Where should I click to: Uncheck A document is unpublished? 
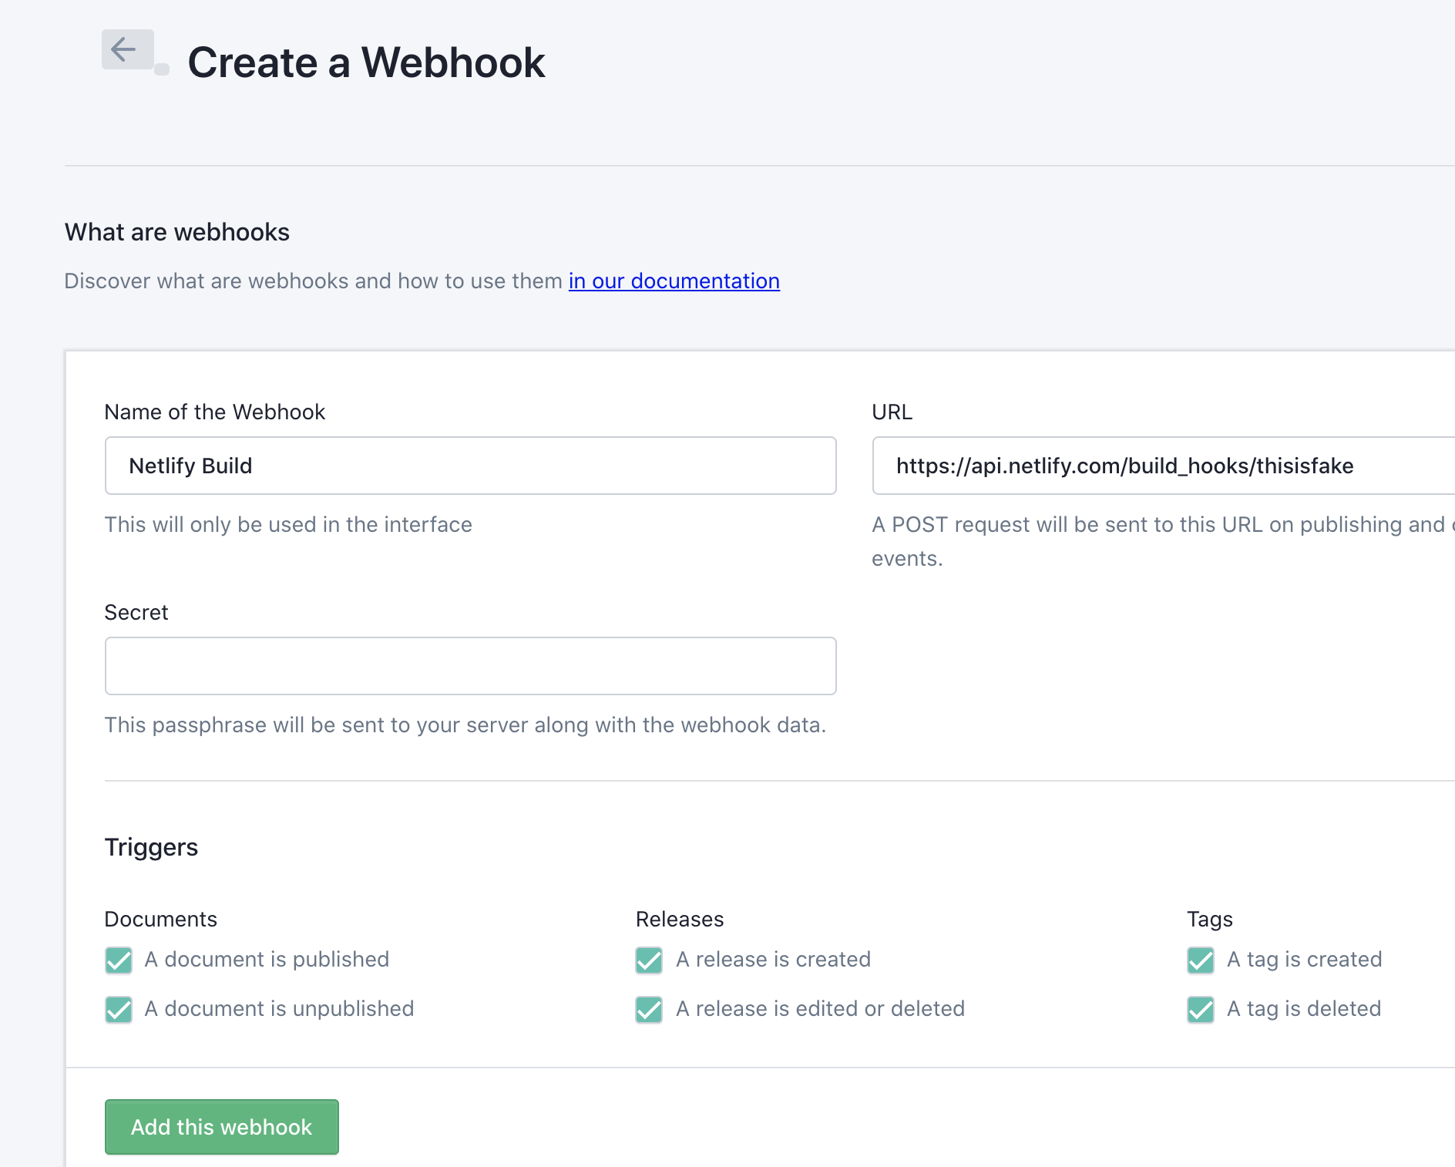click(x=118, y=1010)
